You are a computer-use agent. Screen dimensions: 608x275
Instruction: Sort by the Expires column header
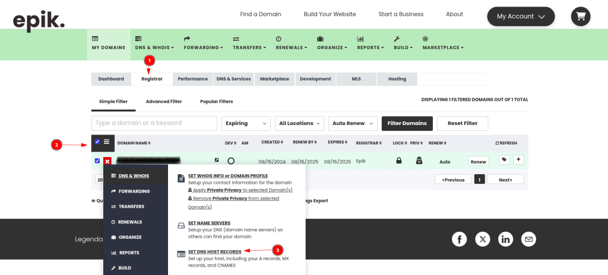(x=337, y=142)
